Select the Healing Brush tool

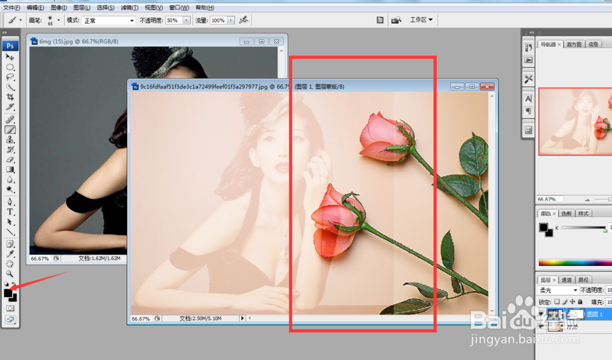[x=10, y=119]
